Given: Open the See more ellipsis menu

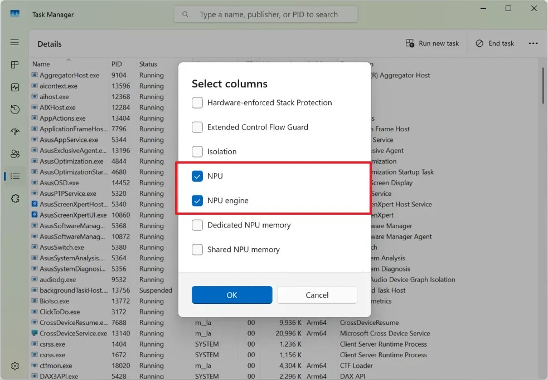Looking at the screenshot, I should coord(534,43).
